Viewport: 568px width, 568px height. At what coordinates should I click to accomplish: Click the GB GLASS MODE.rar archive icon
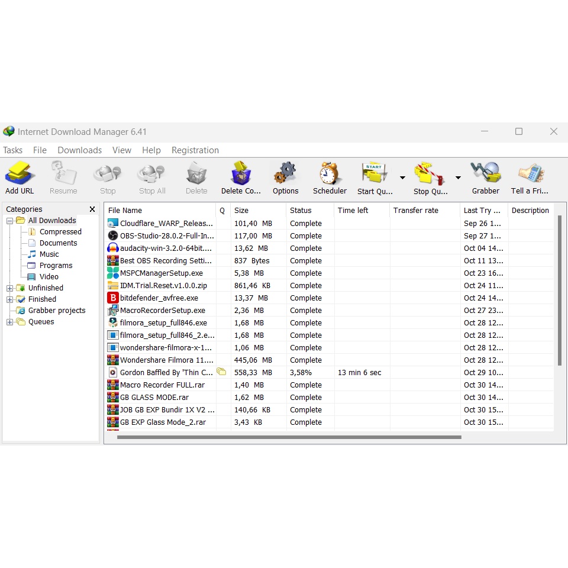pos(113,397)
